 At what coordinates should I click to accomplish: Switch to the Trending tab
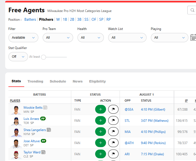tap(35, 81)
